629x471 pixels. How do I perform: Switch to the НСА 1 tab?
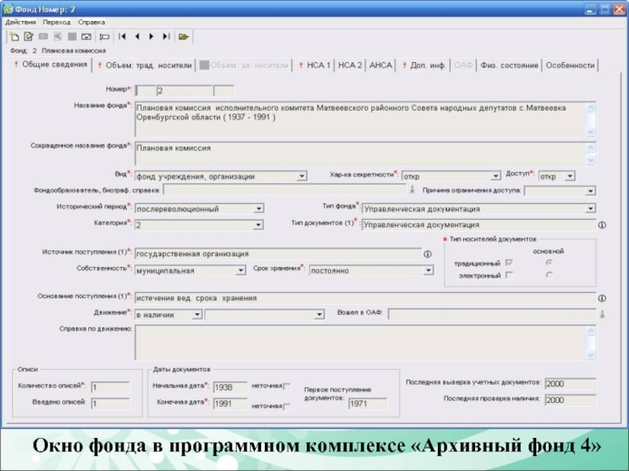tap(314, 65)
